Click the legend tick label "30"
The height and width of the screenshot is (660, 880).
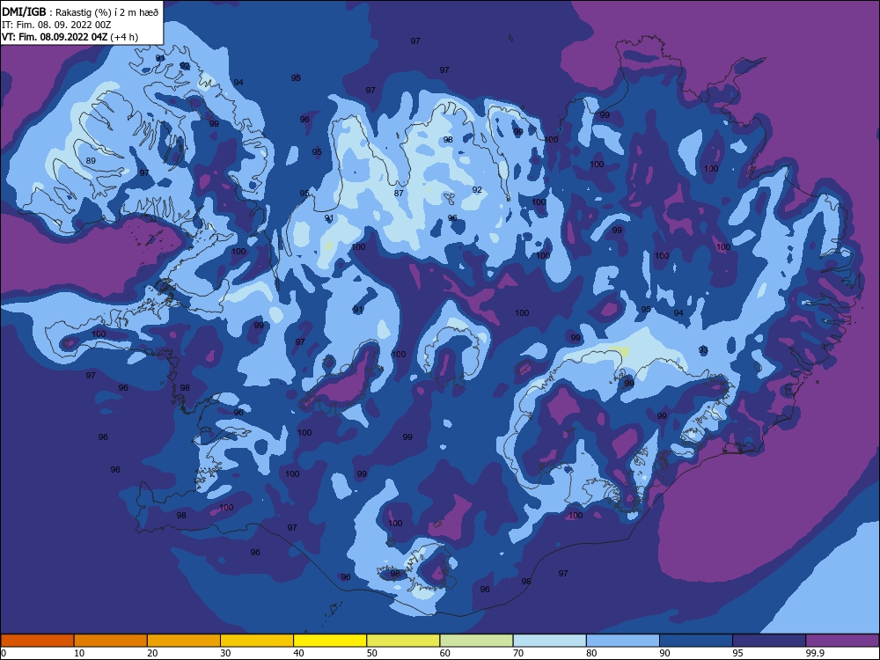[x=225, y=653]
